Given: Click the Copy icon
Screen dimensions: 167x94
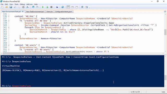Looking at the screenshot, I should pos(19,7).
